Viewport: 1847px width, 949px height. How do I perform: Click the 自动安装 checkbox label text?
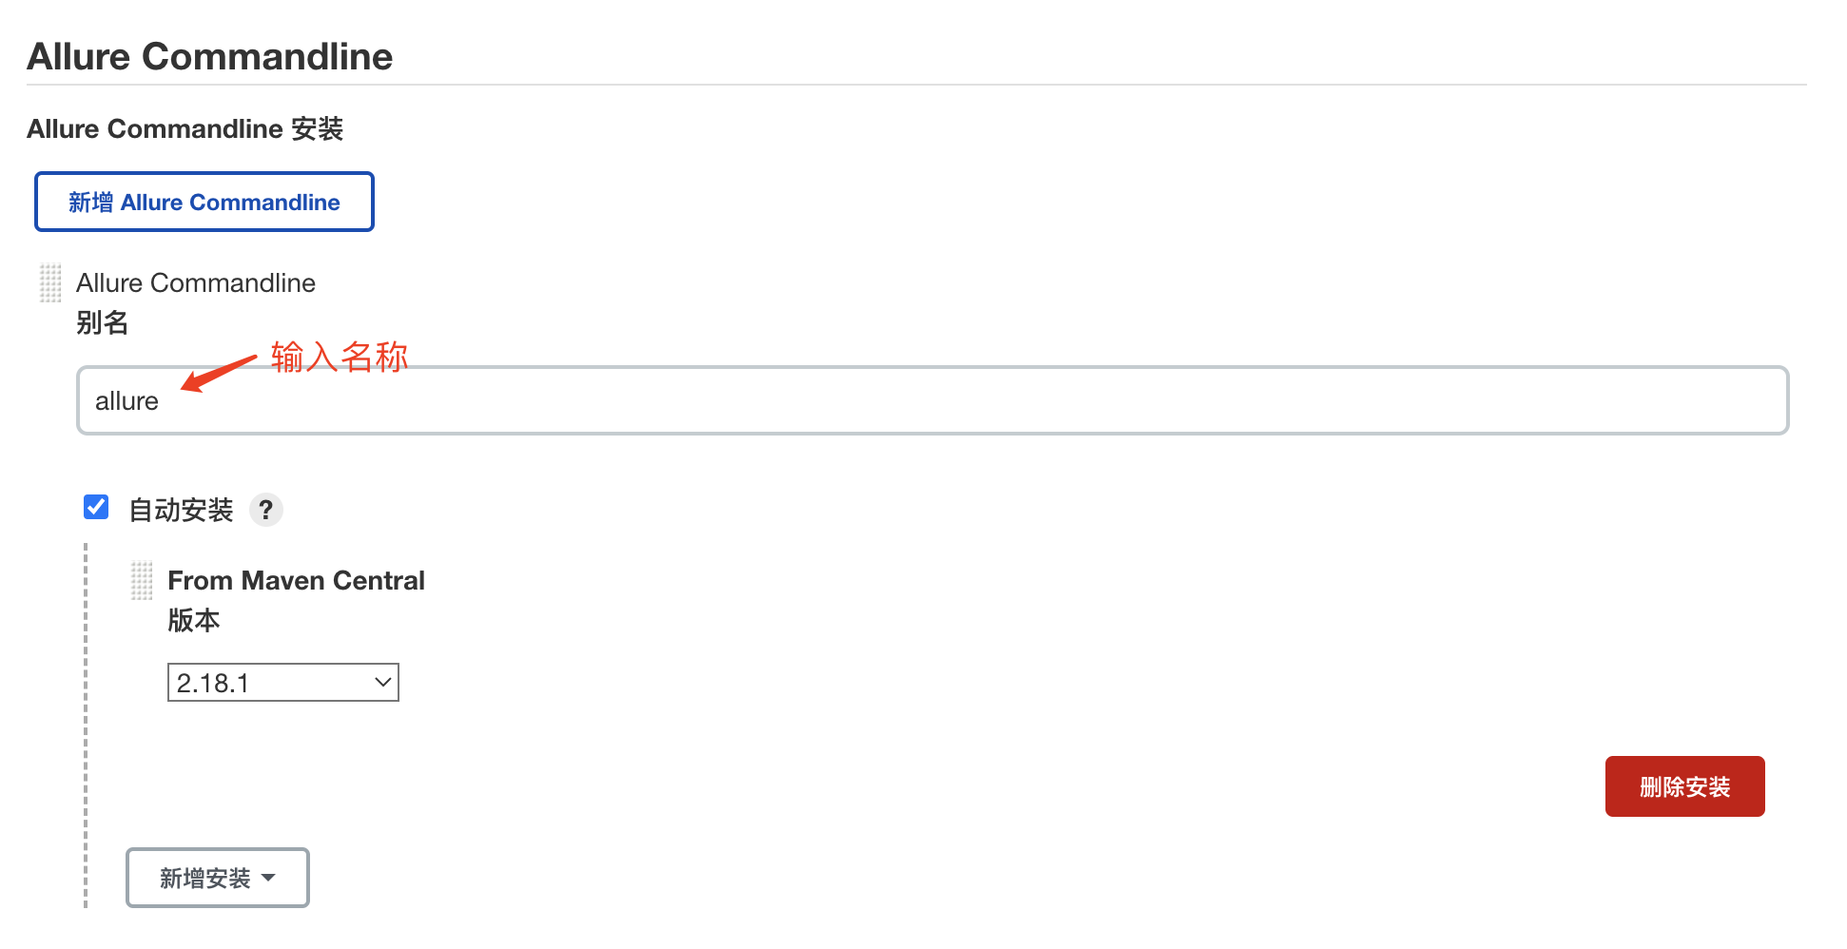[181, 511]
